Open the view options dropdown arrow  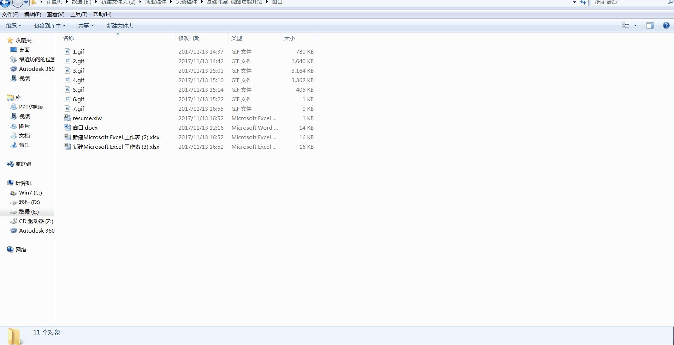[x=635, y=25]
